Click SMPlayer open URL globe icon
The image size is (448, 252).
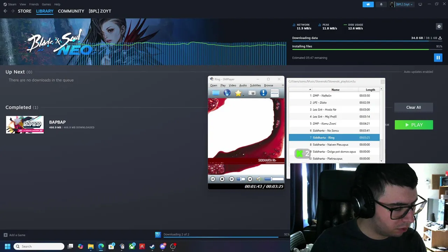tap(227, 93)
